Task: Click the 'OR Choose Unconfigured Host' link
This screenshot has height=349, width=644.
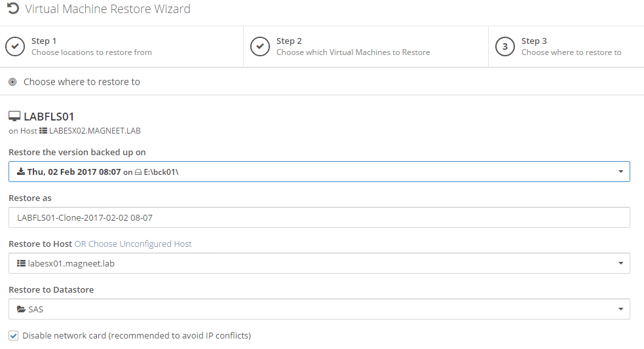Action: (133, 244)
